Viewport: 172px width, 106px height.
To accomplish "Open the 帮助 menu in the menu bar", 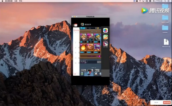I will click(x=21, y=1).
